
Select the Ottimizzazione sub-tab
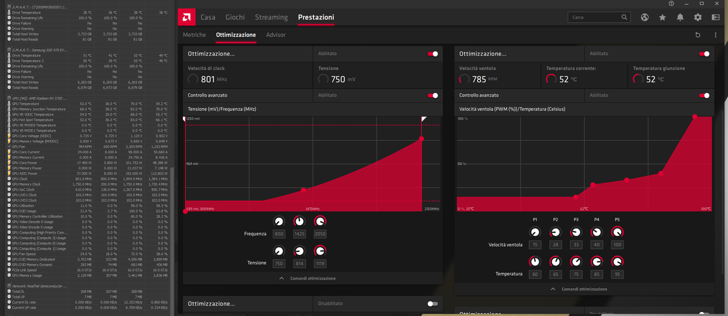pos(236,35)
